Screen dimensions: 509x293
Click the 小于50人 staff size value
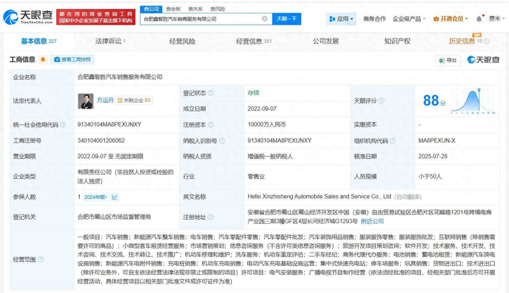click(x=430, y=177)
